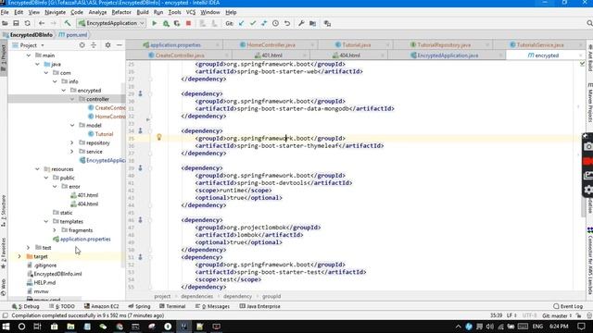Viewport: 593px width, 333px height.
Task: Open Settings wrench icon
Action: tap(301, 23)
